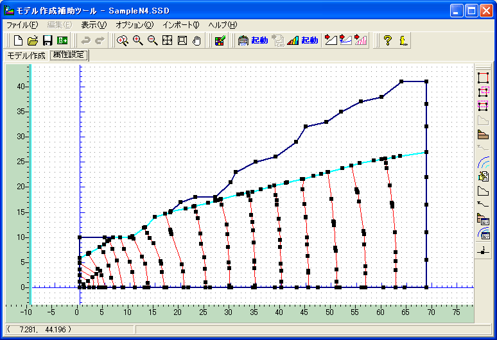Select the rectangle with pink corner selection tool
Screen dimensions: 497x340
tap(483, 92)
